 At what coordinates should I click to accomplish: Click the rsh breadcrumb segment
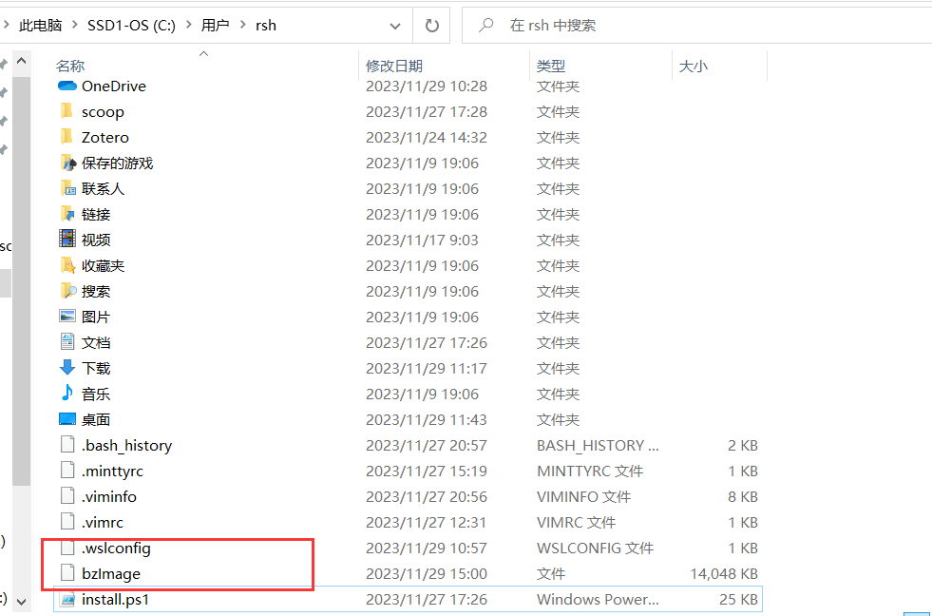point(265,26)
